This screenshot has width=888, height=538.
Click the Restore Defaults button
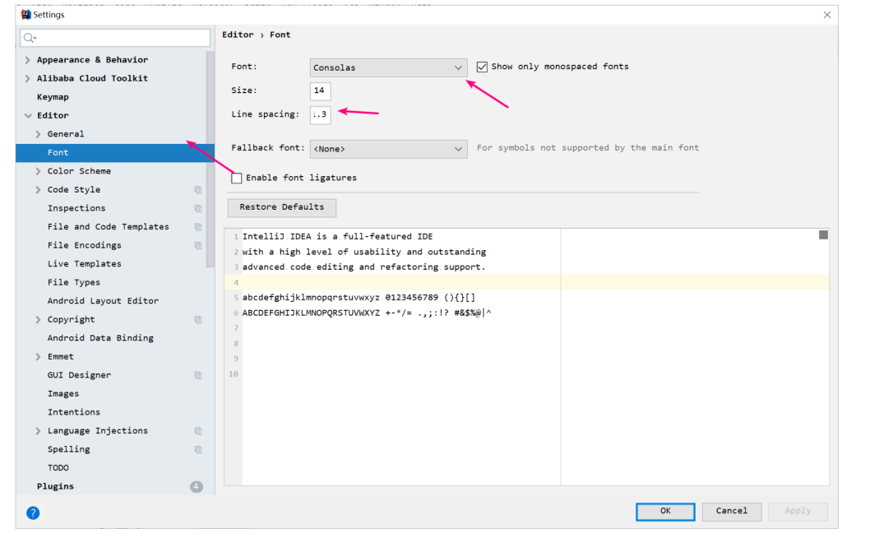[x=282, y=207]
